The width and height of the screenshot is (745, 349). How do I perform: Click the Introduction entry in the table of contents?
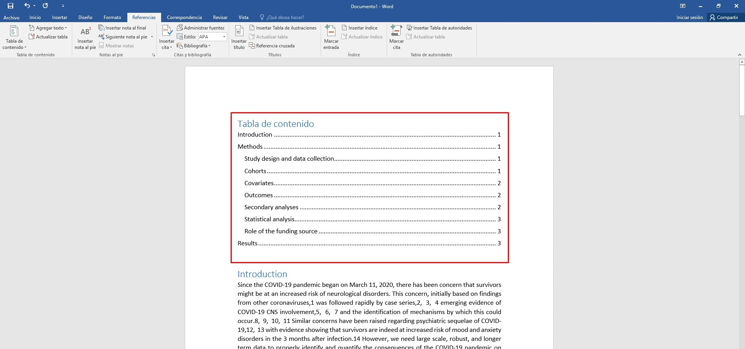pos(369,135)
